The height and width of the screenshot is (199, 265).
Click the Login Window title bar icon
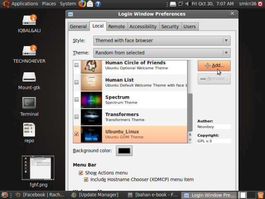[x=70, y=14]
